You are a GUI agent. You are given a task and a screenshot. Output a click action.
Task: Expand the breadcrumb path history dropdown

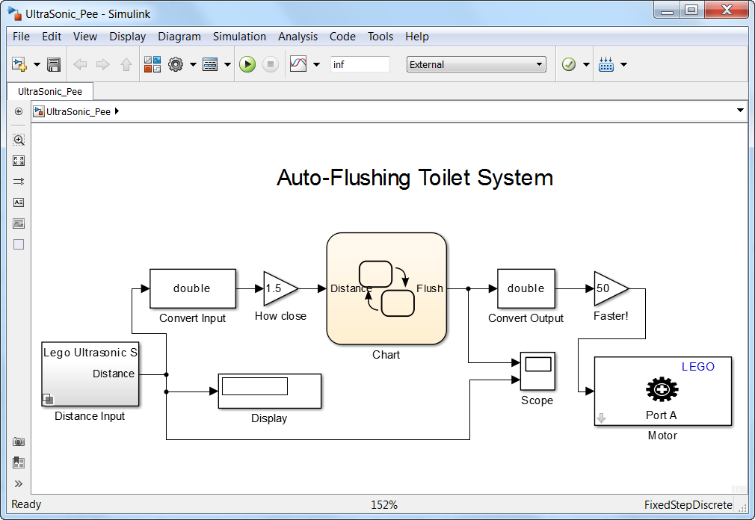(x=740, y=111)
